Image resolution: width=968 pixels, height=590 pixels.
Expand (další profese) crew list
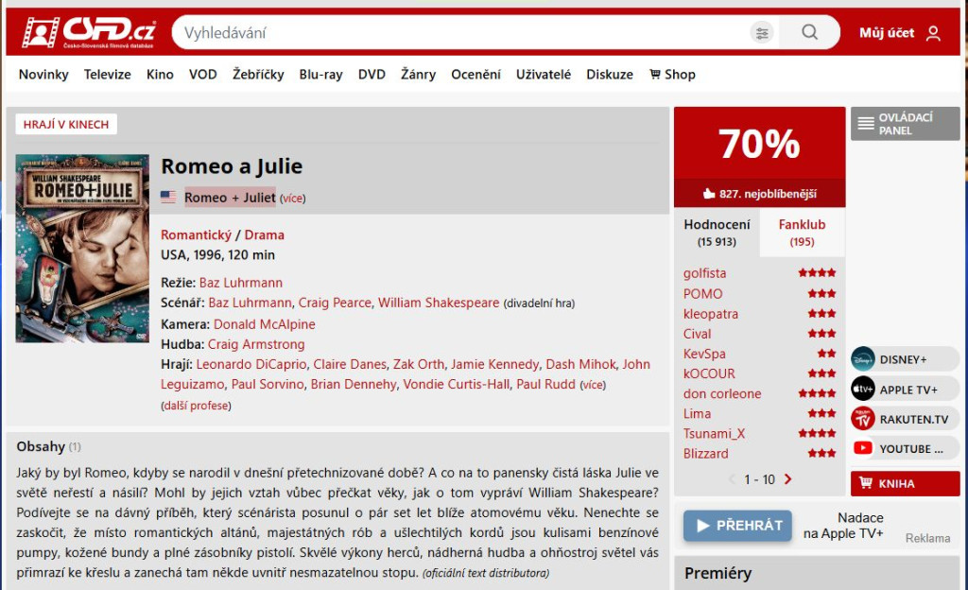click(x=196, y=405)
